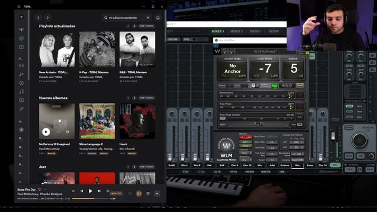377x212 pixels.
Task: Open the albums disc icon in TIDAL sidebar
Action: click(x=21, y=83)
